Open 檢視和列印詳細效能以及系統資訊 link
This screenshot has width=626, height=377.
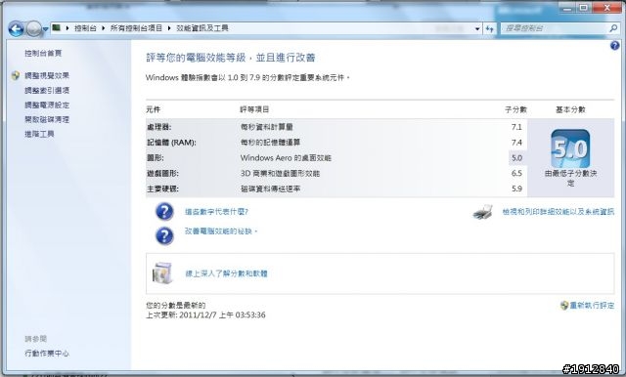tap(559, 212)
